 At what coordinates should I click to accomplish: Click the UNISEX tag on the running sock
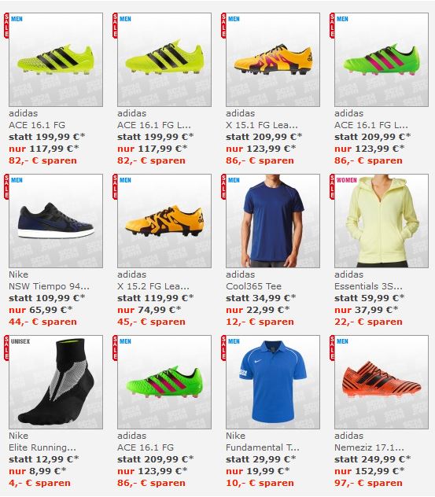coord(20,341)
